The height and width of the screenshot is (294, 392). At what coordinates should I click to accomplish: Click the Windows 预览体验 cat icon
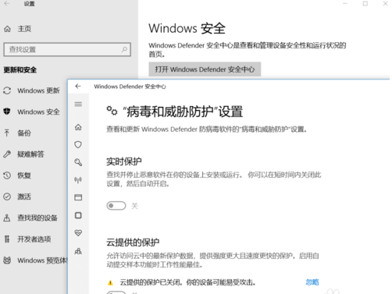7,260
